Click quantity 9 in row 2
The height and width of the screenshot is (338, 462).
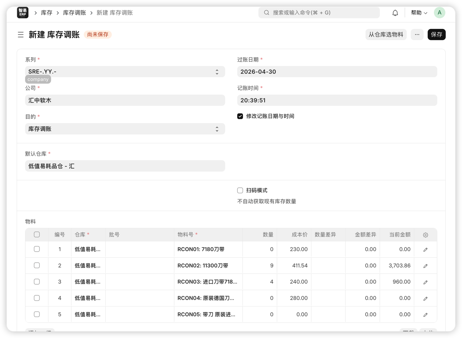click(x=260, y=265)
